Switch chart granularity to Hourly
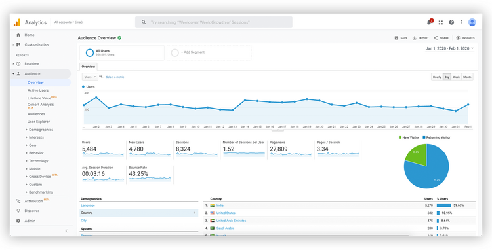 click(x=437, y=77)
